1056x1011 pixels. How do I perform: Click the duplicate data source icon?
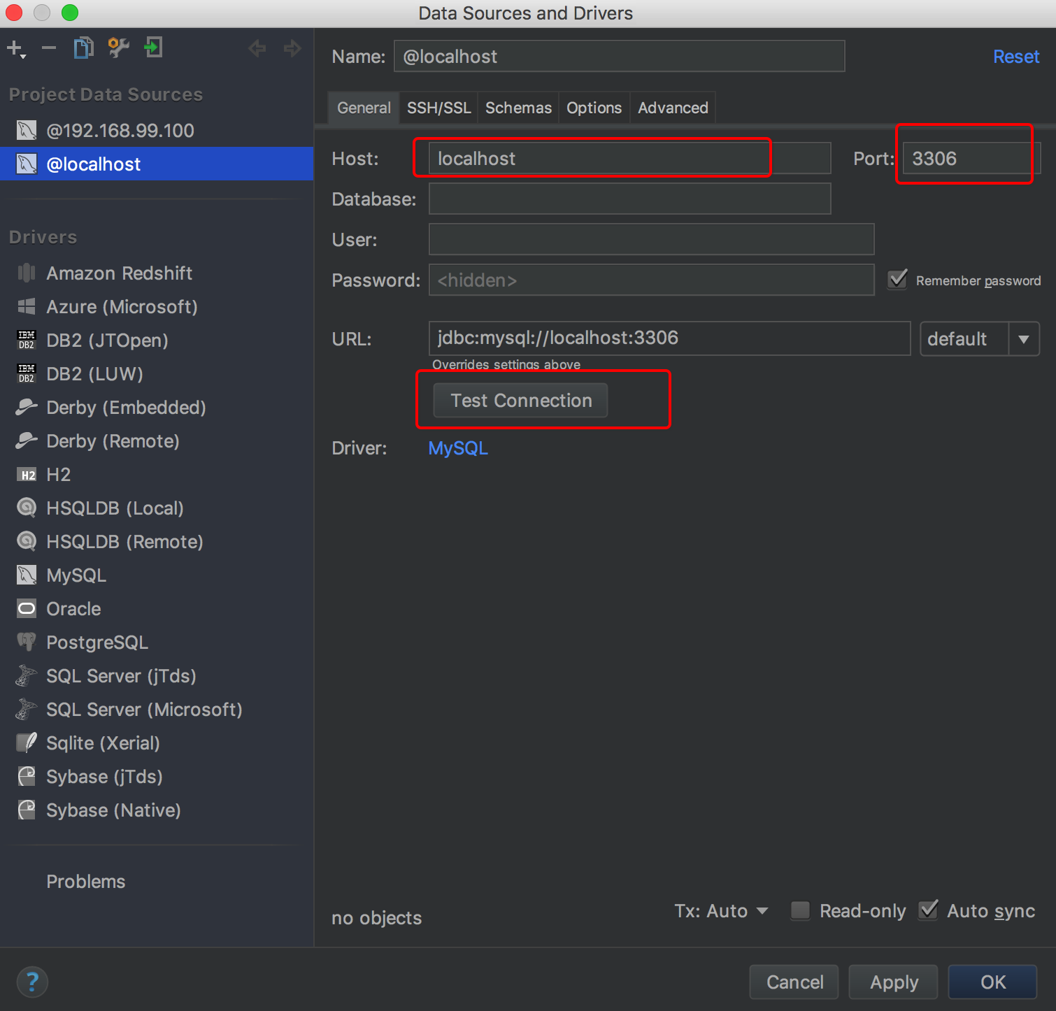(84, 48)
